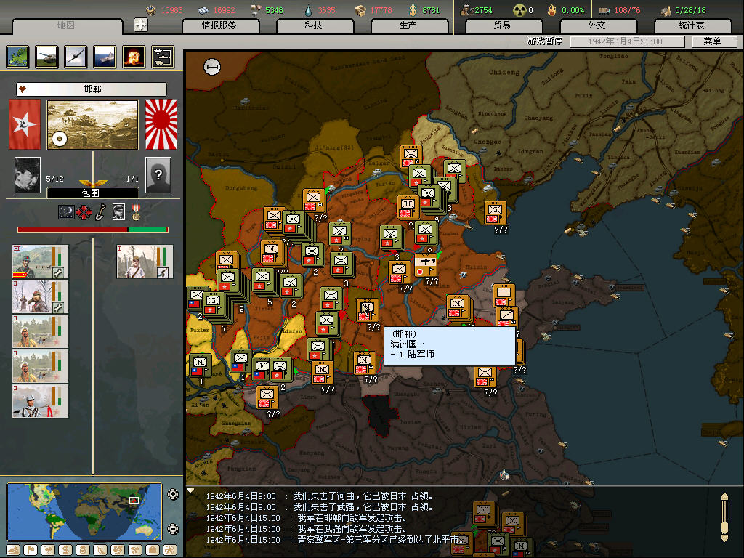This screenshot has width=744, height=558.
Task: Open the 统计表 statistics tab
Action: (692, 25)
